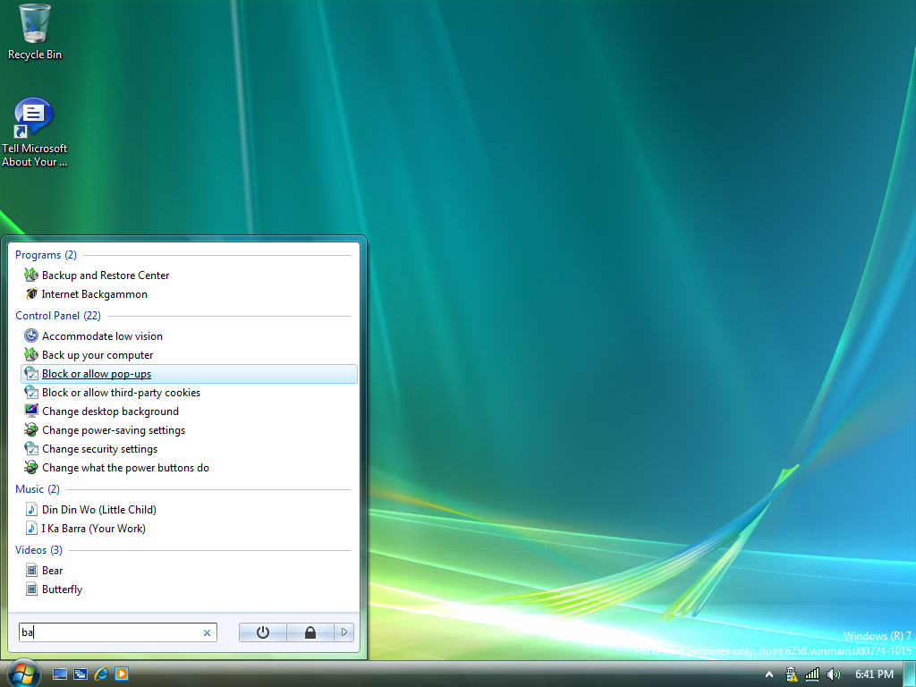Screen dimensions: 916x687
Task: Launch Windows Media Player from the taskbar
Action: (122, 674)
